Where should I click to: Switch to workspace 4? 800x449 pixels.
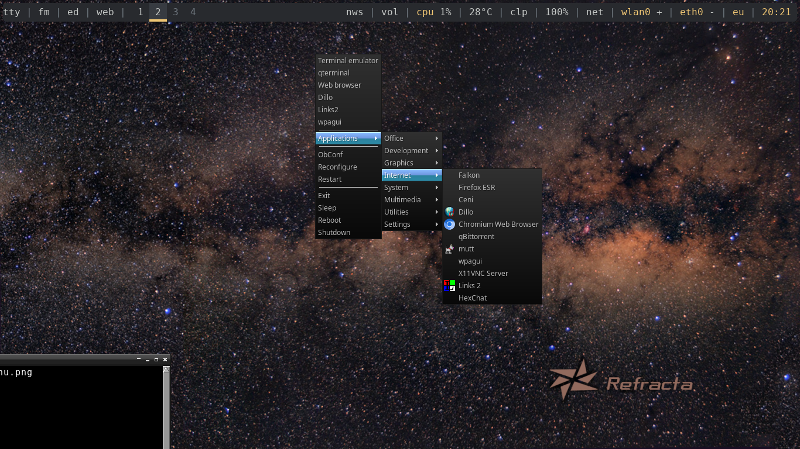[x=193, y=12]
